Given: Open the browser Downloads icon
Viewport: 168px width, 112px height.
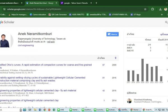Looking at the screenshot, I should tap(160, 9).
